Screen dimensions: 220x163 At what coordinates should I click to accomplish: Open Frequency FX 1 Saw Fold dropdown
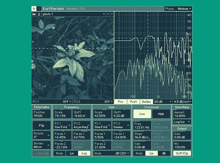(x=62, y=125)
